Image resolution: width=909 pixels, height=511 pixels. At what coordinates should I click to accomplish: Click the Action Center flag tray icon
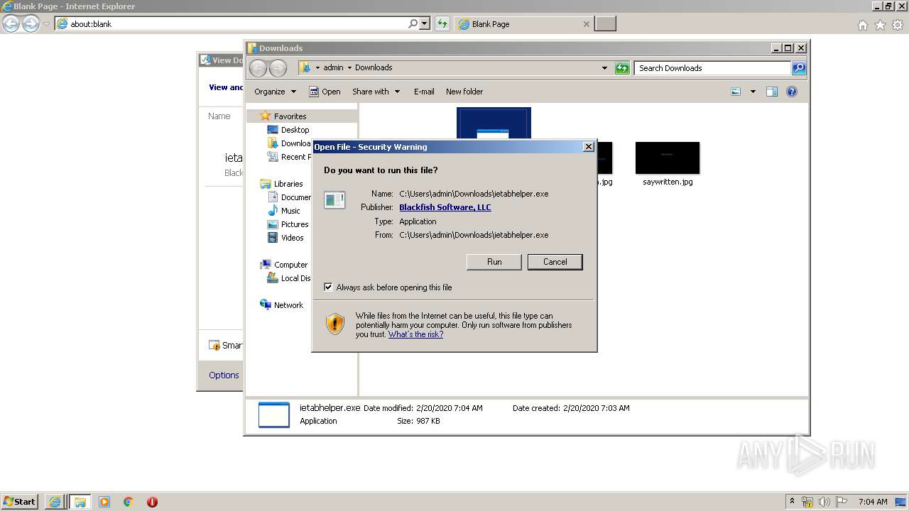(x=842, y=501)
